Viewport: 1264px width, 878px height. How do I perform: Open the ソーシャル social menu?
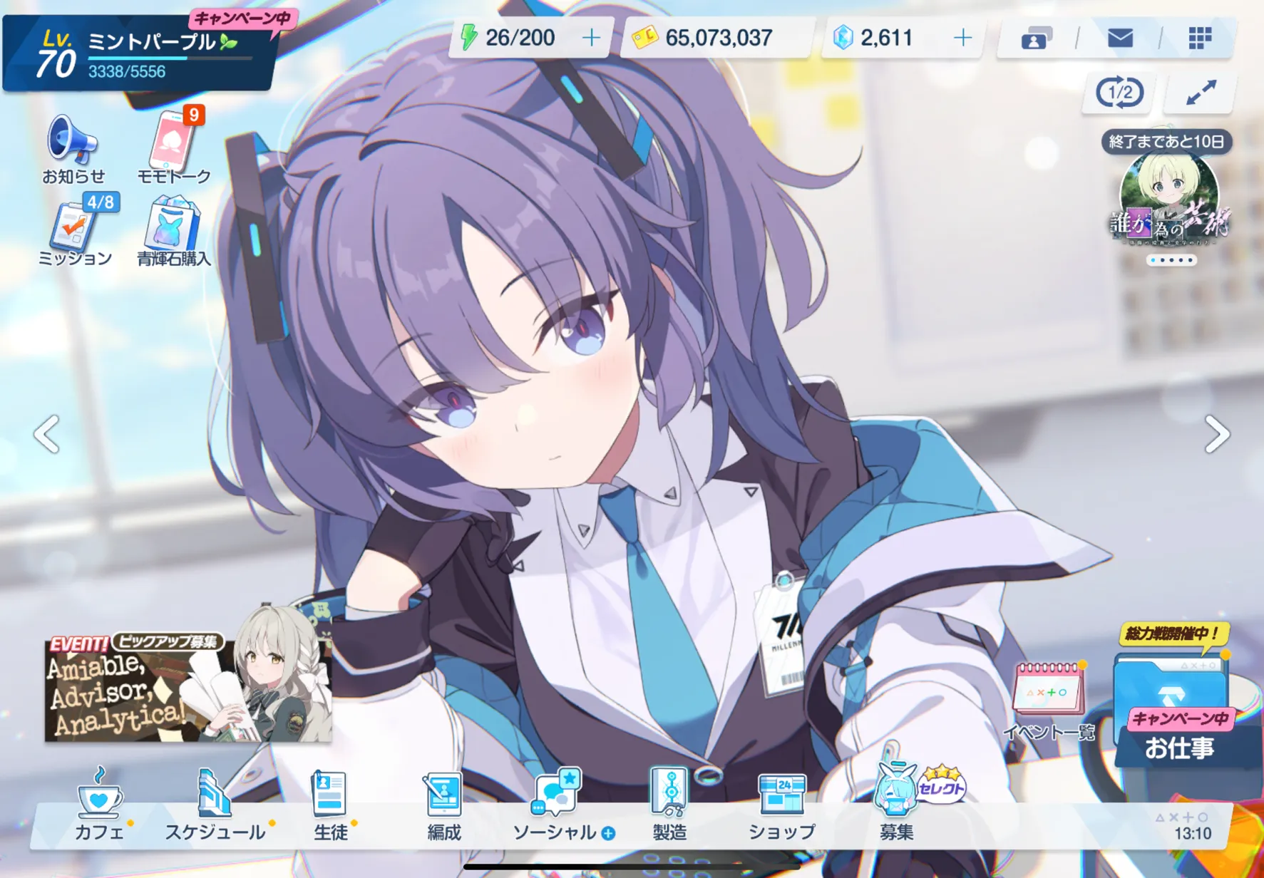(x=556, y=805)
